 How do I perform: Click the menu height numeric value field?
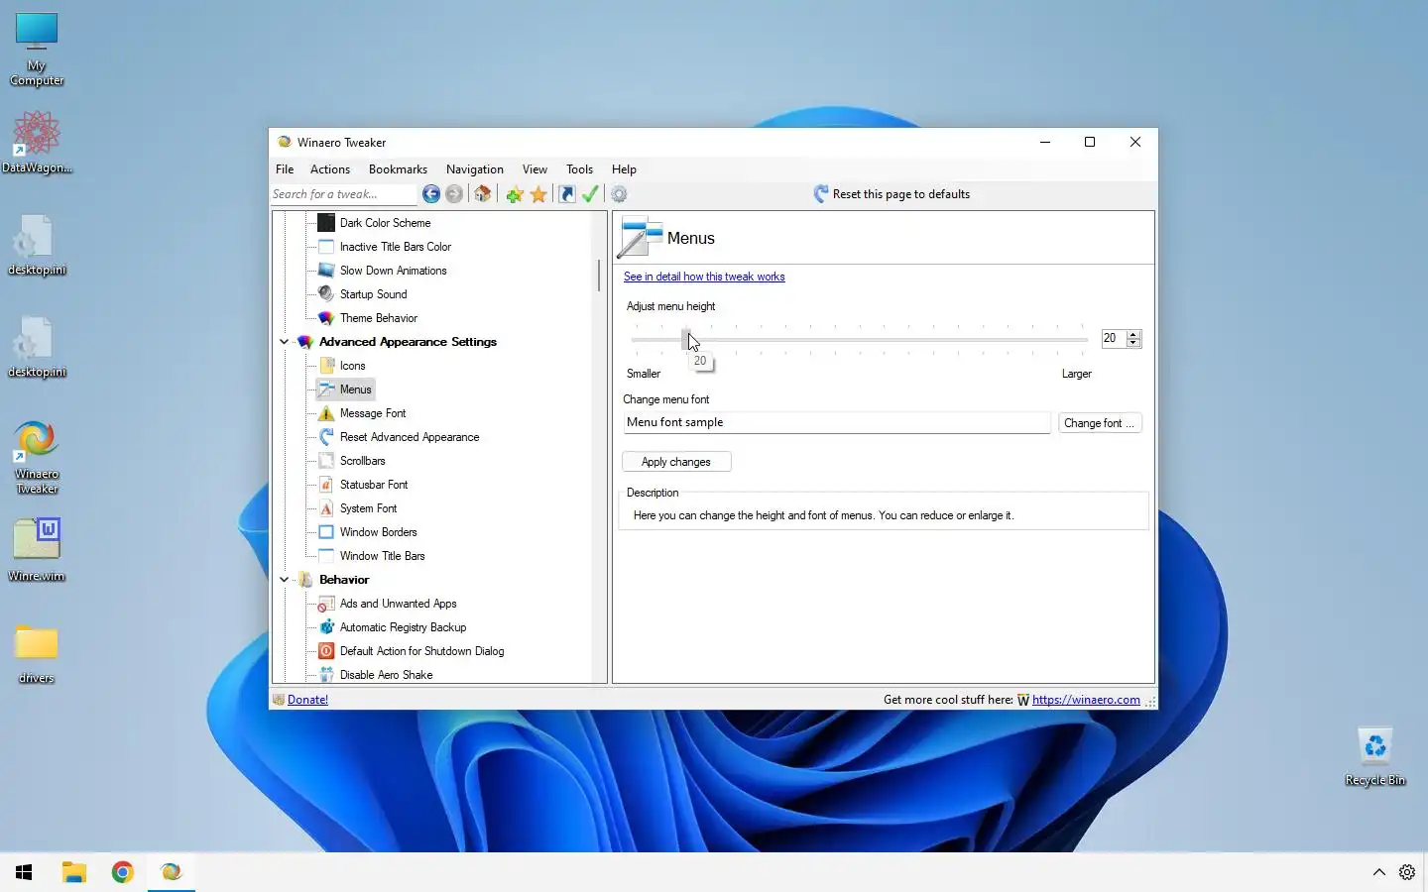pos(1114,339)
